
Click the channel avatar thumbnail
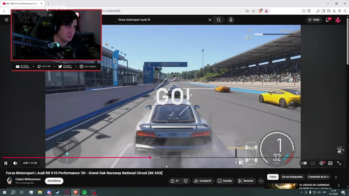click(x=10, y=181)
